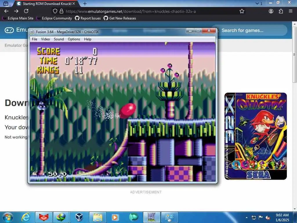Close the Starting ROM Download tab

click(x=74, y=3)
